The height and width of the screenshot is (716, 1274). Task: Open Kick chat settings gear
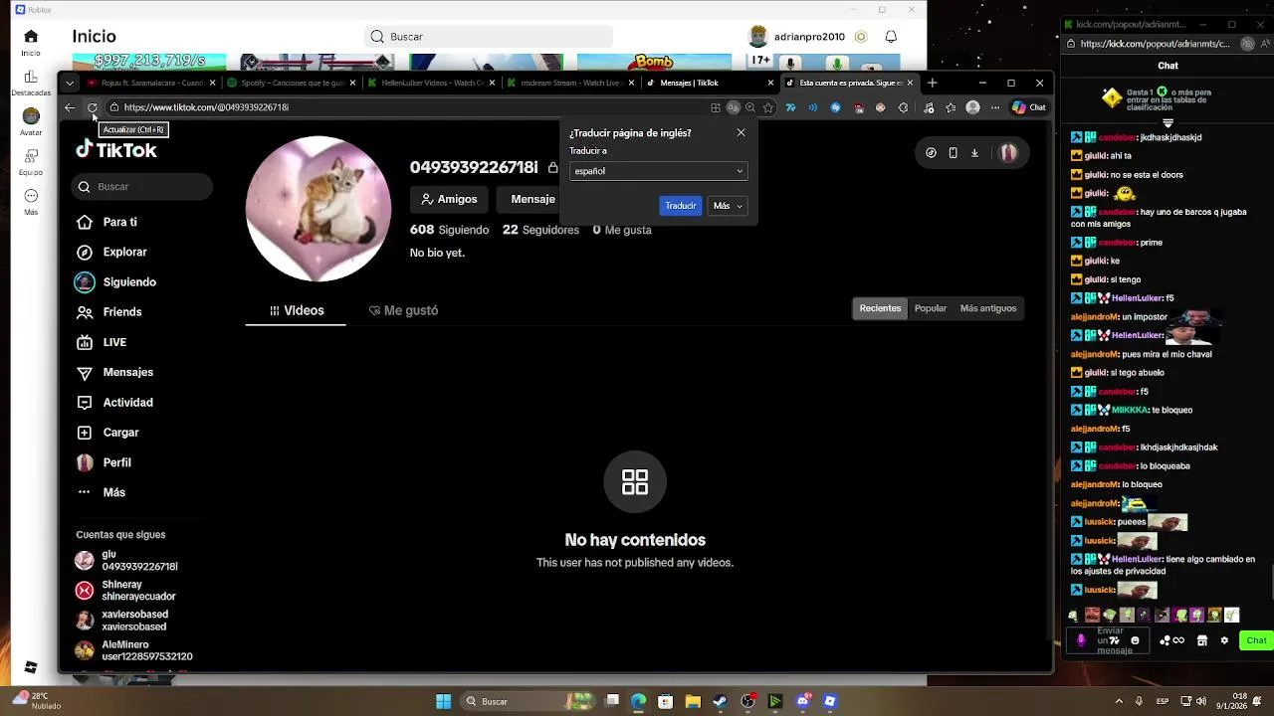(1224, 640)
